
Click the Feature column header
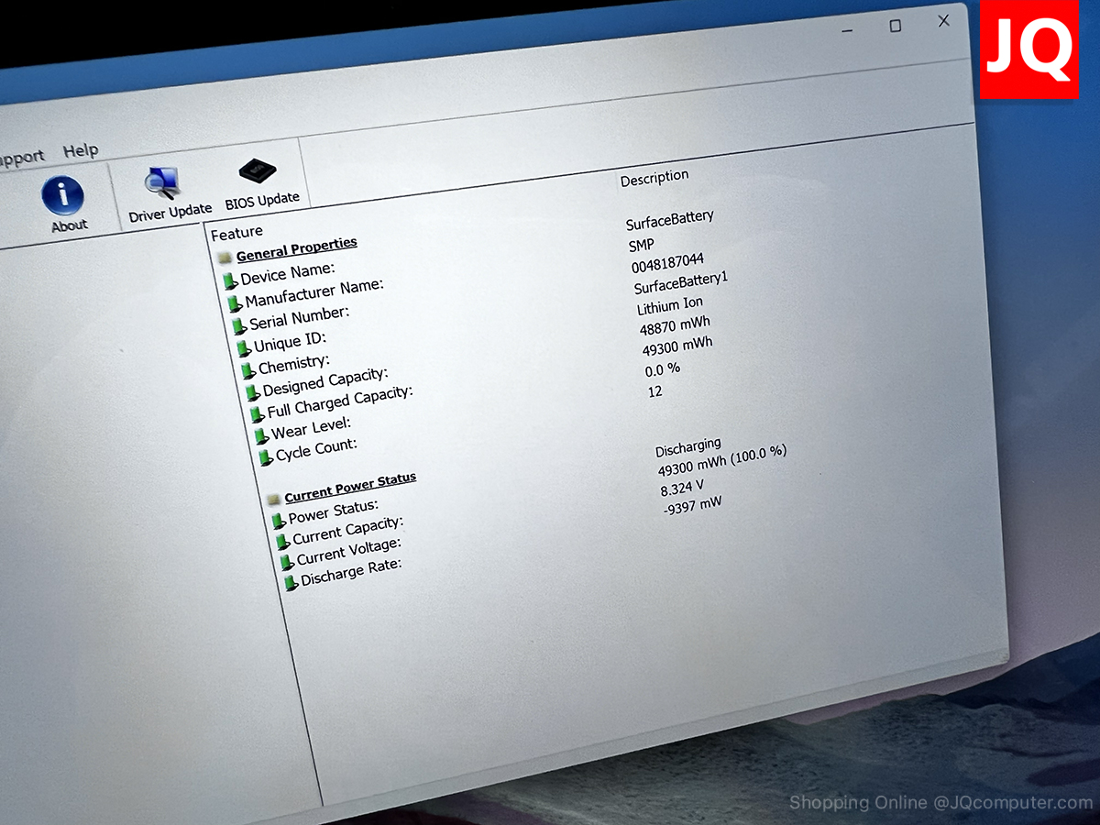pos(236,233)
